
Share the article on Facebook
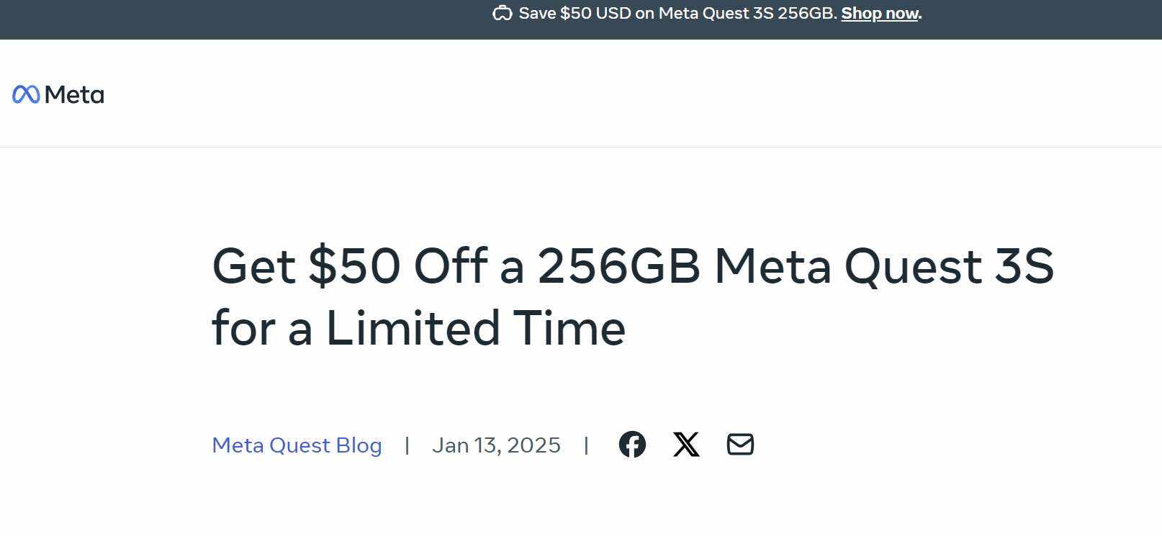tap(632, 445)
